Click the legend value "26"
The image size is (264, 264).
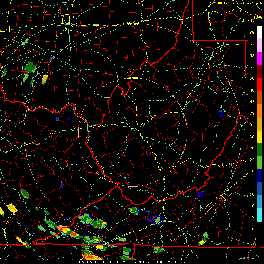coord(252,148)
